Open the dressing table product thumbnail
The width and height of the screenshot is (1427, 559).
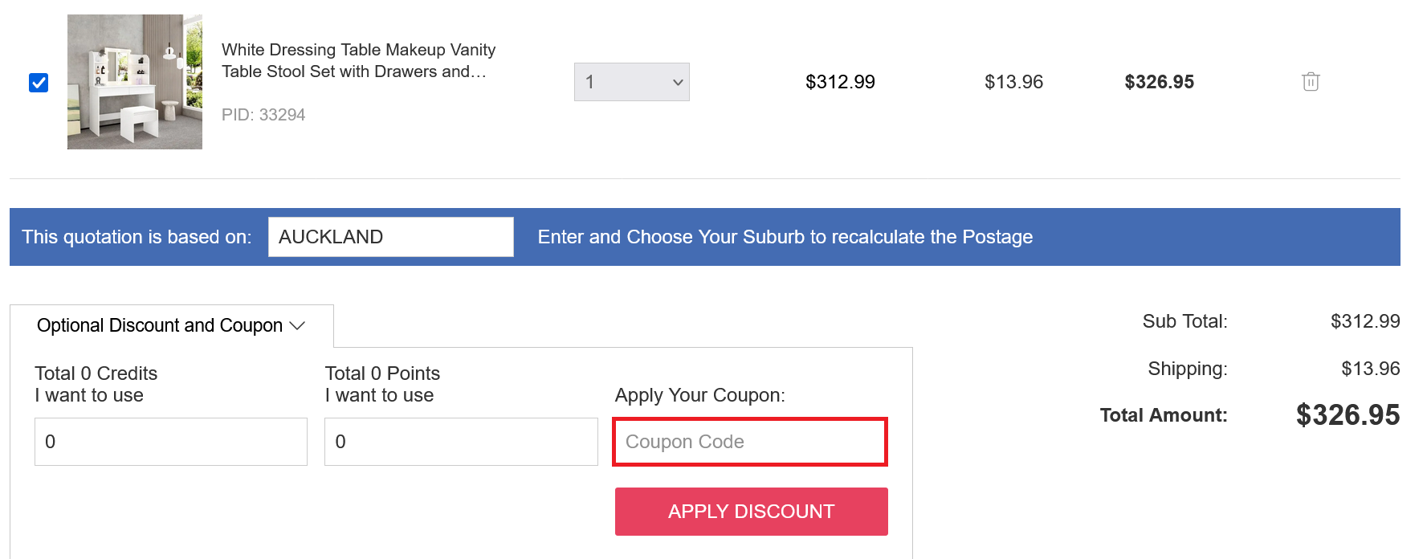coord(135,82)
